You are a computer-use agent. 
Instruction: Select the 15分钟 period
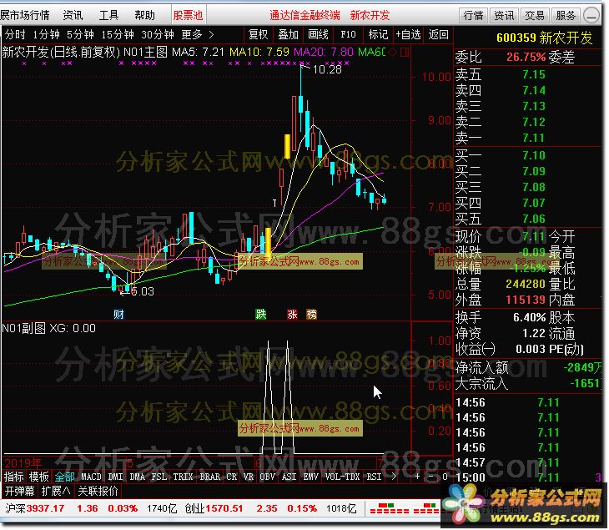[x=118, y=35]
